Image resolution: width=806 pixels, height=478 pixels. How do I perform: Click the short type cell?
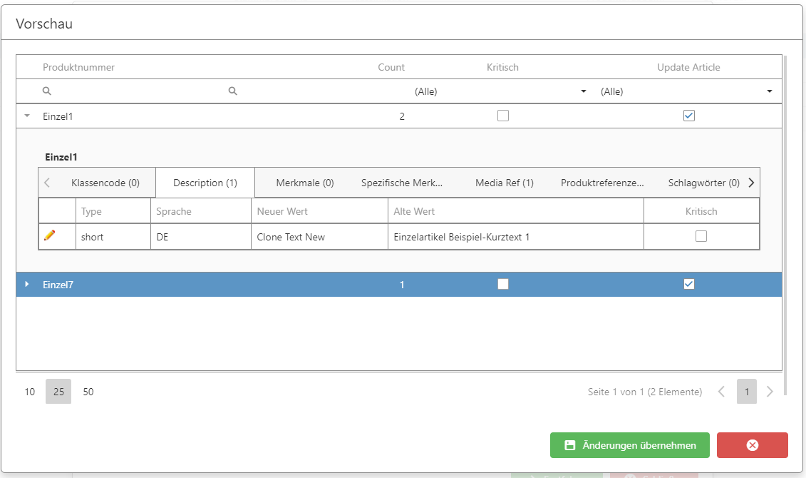113,237
